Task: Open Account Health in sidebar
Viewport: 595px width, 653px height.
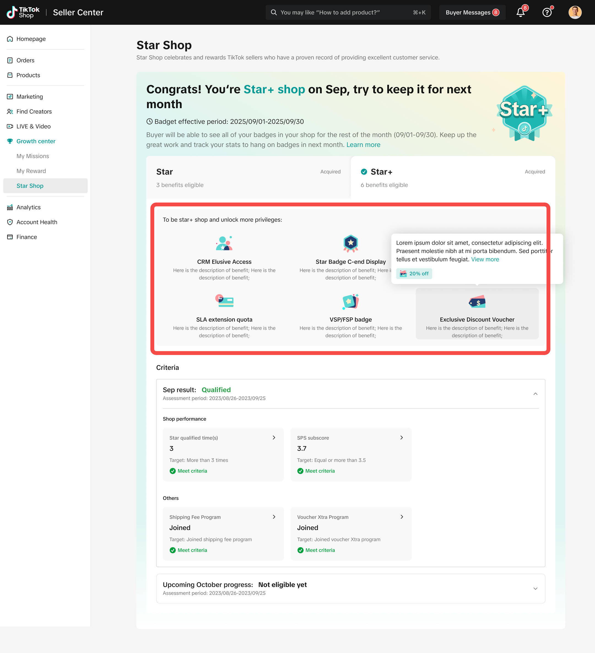Action: [37, 222]
